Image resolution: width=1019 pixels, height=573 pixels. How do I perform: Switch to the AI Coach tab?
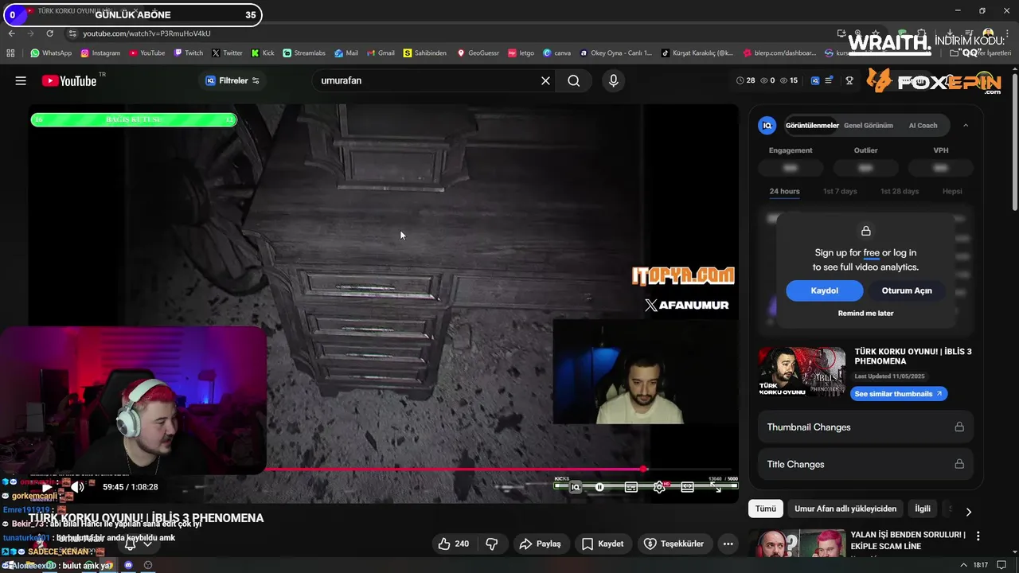pyautogui.click(x=923, y=125)
